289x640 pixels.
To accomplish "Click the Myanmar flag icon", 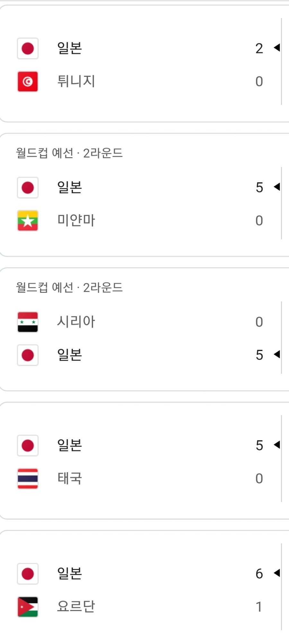I will 28,221.
